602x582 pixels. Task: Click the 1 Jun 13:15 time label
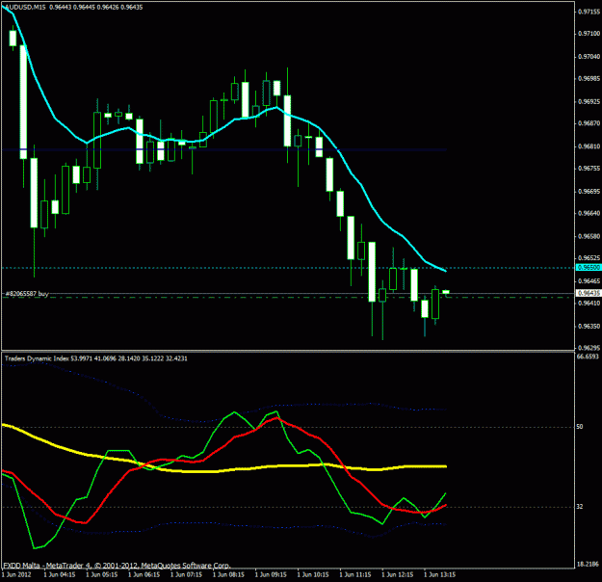click(439, 574)
